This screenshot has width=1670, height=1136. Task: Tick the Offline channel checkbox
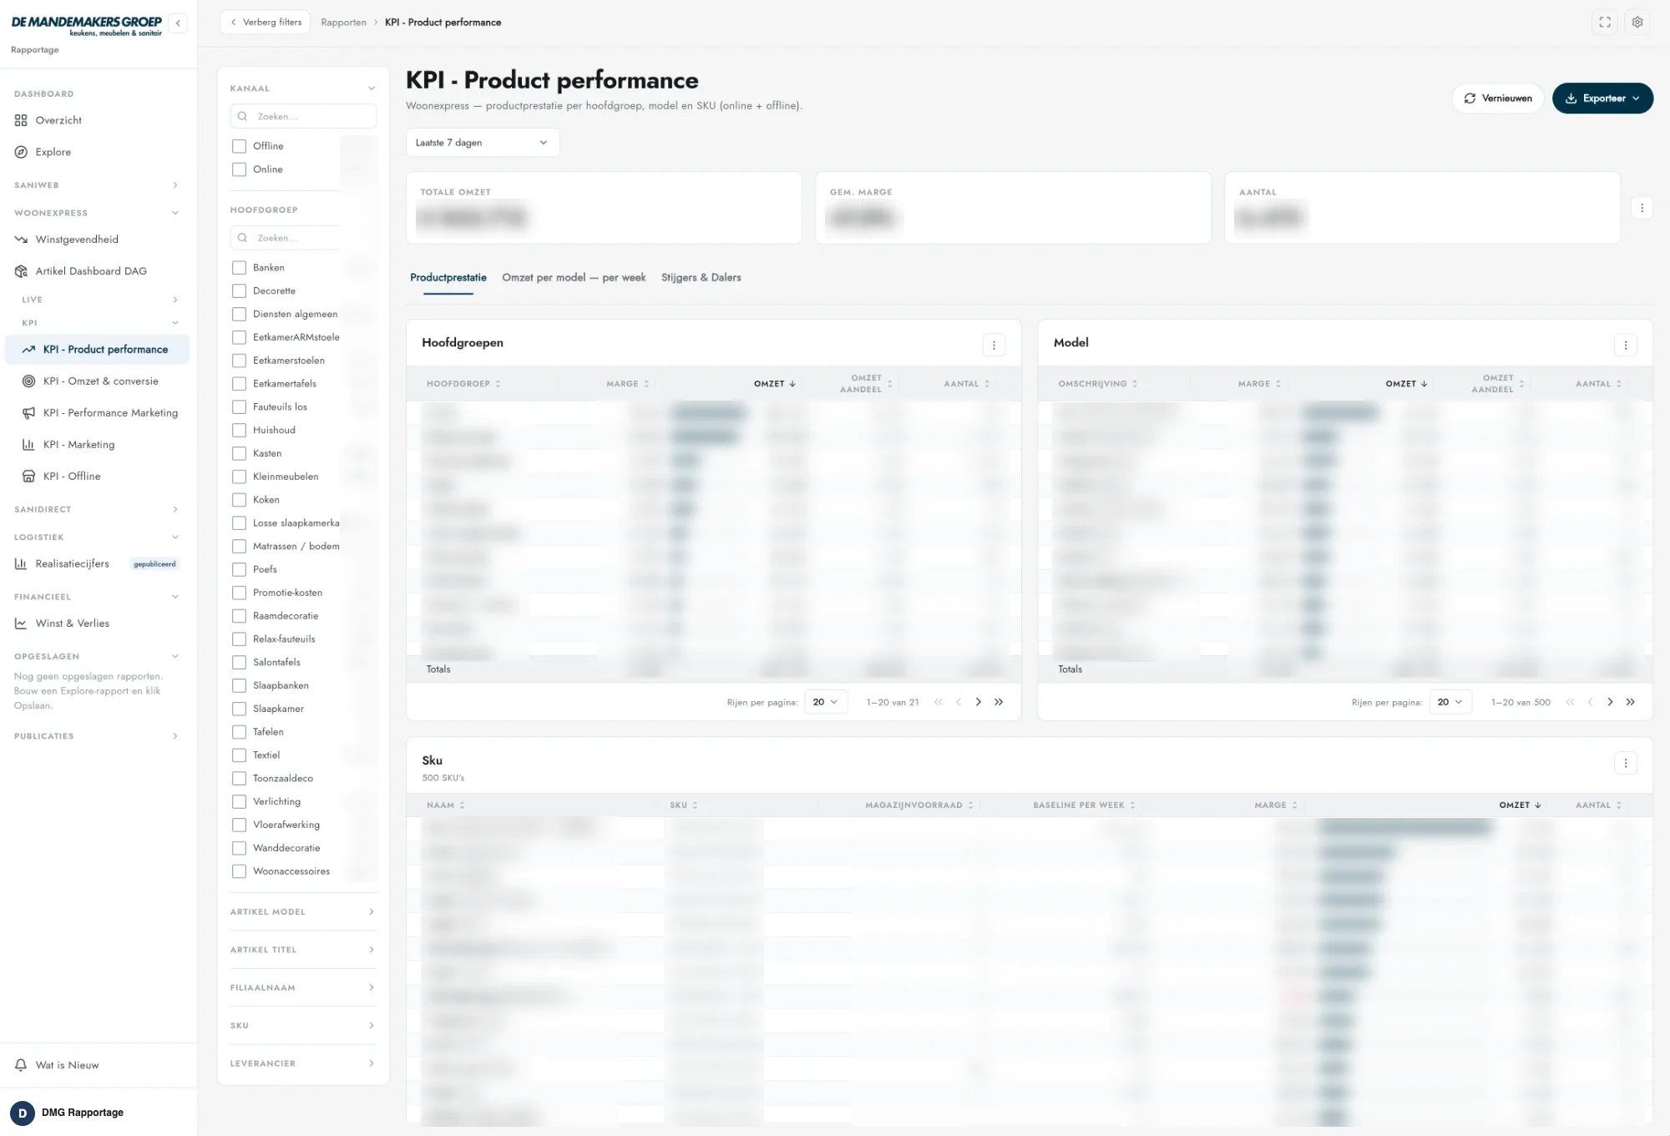[239, 146]
